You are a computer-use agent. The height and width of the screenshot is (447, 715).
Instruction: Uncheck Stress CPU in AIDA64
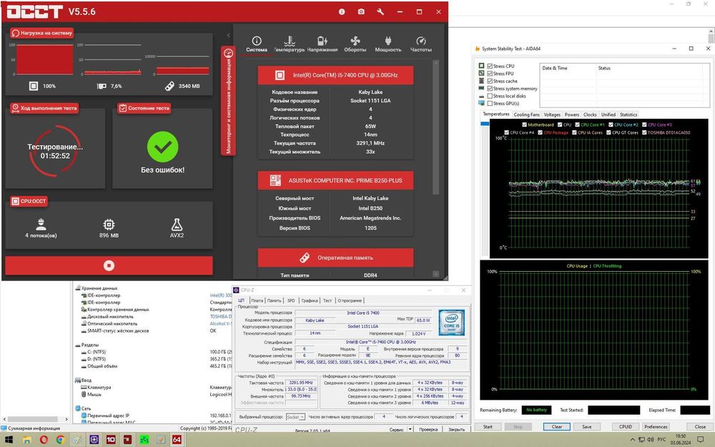(x=490, y=66)
